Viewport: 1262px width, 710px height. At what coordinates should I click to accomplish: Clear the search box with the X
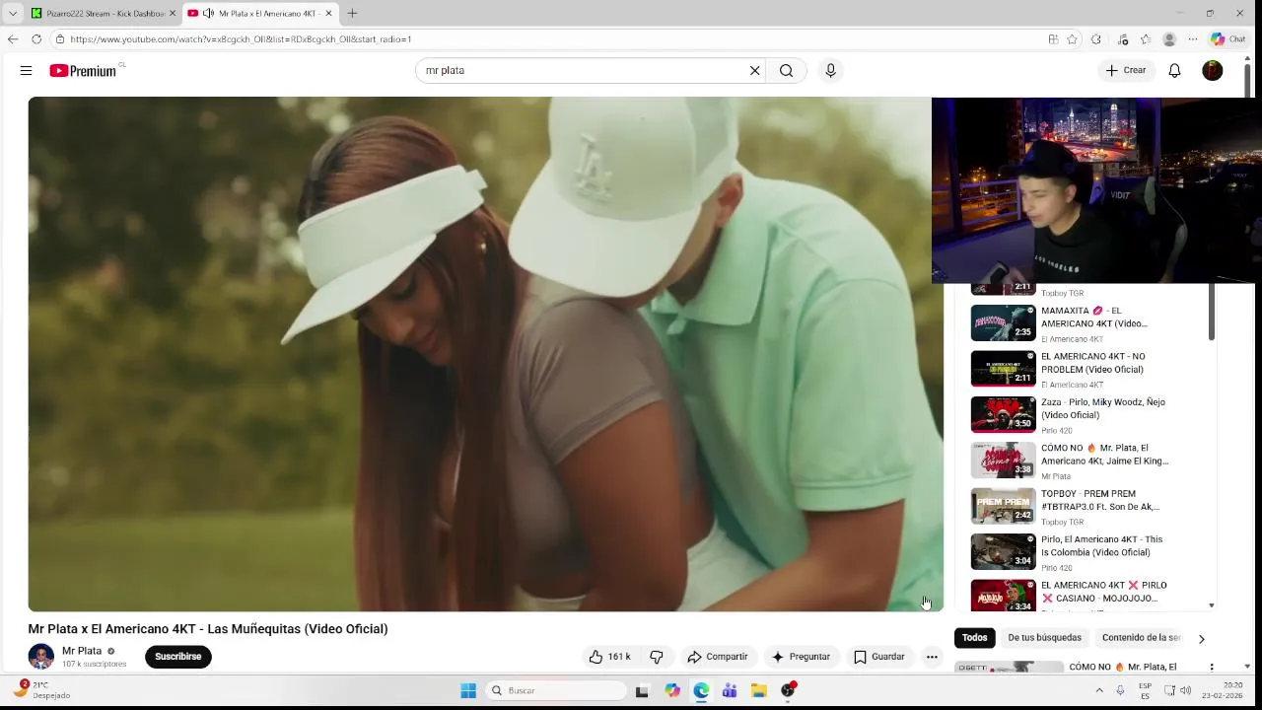(754, 70)
